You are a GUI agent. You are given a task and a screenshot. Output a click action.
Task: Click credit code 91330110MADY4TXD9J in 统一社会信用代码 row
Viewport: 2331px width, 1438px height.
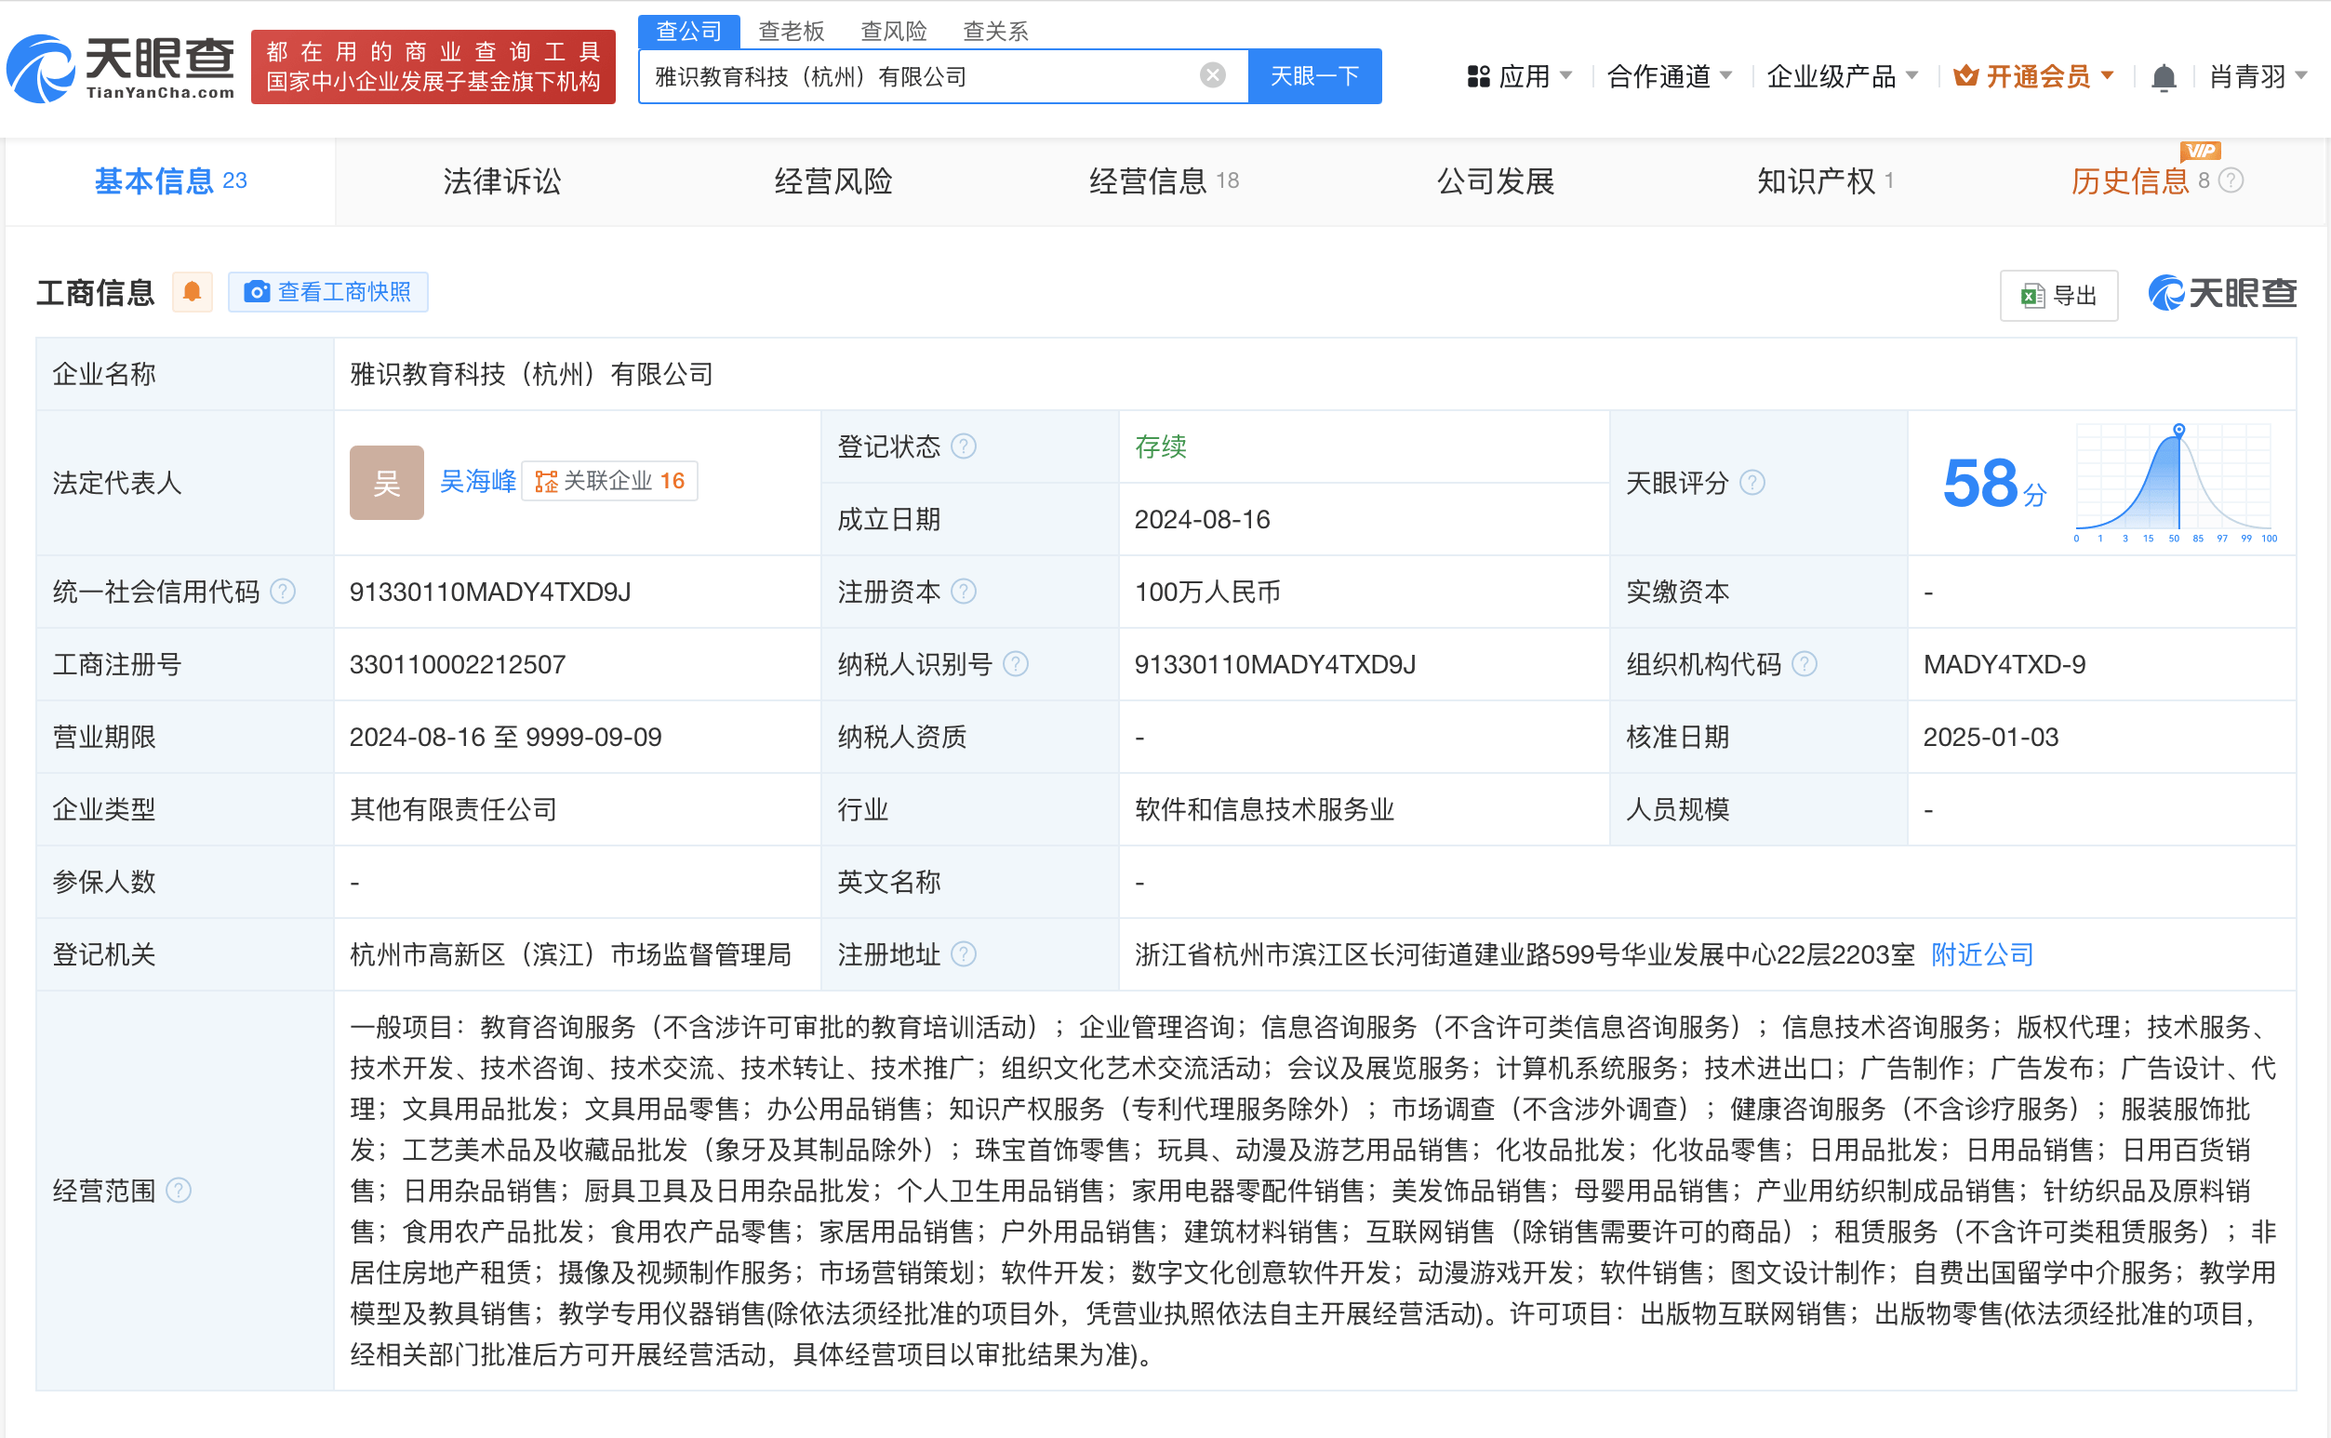[x=490, y=592]
